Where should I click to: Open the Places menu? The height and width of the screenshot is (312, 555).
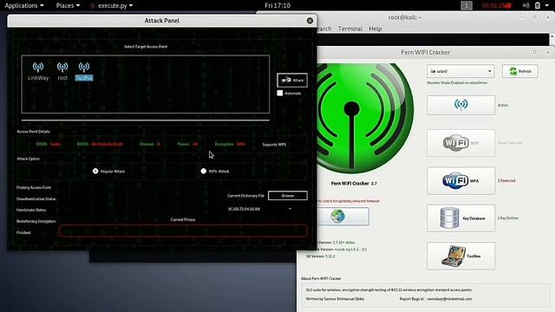[x=68, y=5]
